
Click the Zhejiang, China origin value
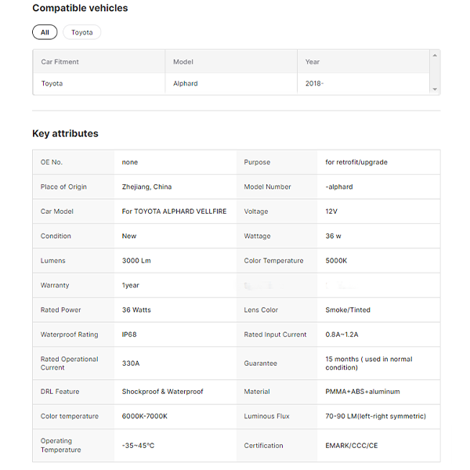tap(146, 186)
